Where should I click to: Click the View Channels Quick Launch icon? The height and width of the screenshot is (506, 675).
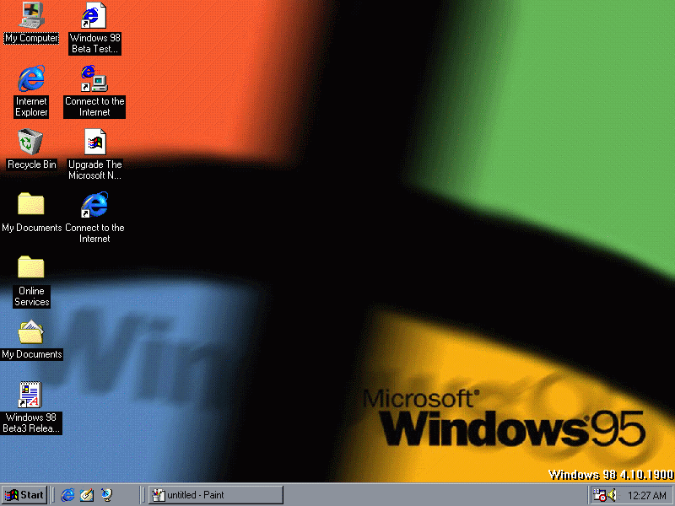pyautogui.click(x=106, y=495)
